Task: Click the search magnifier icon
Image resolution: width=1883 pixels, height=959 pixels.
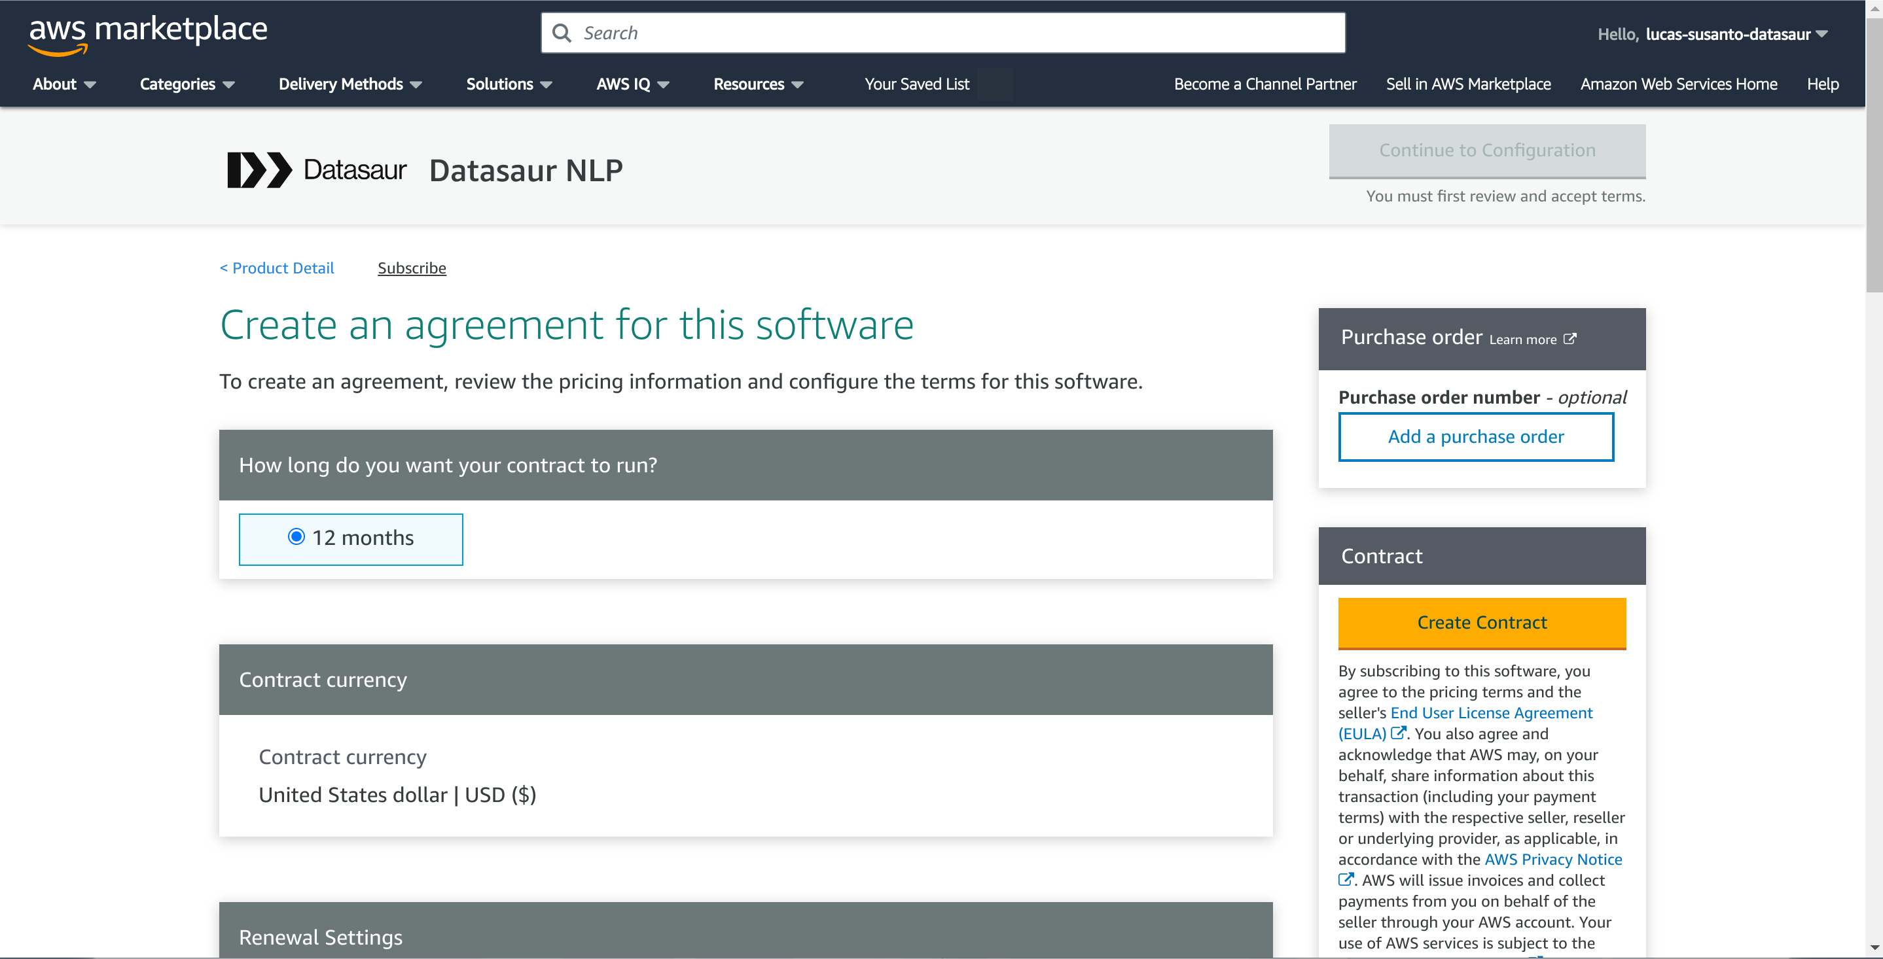Action: pos(562,33)
